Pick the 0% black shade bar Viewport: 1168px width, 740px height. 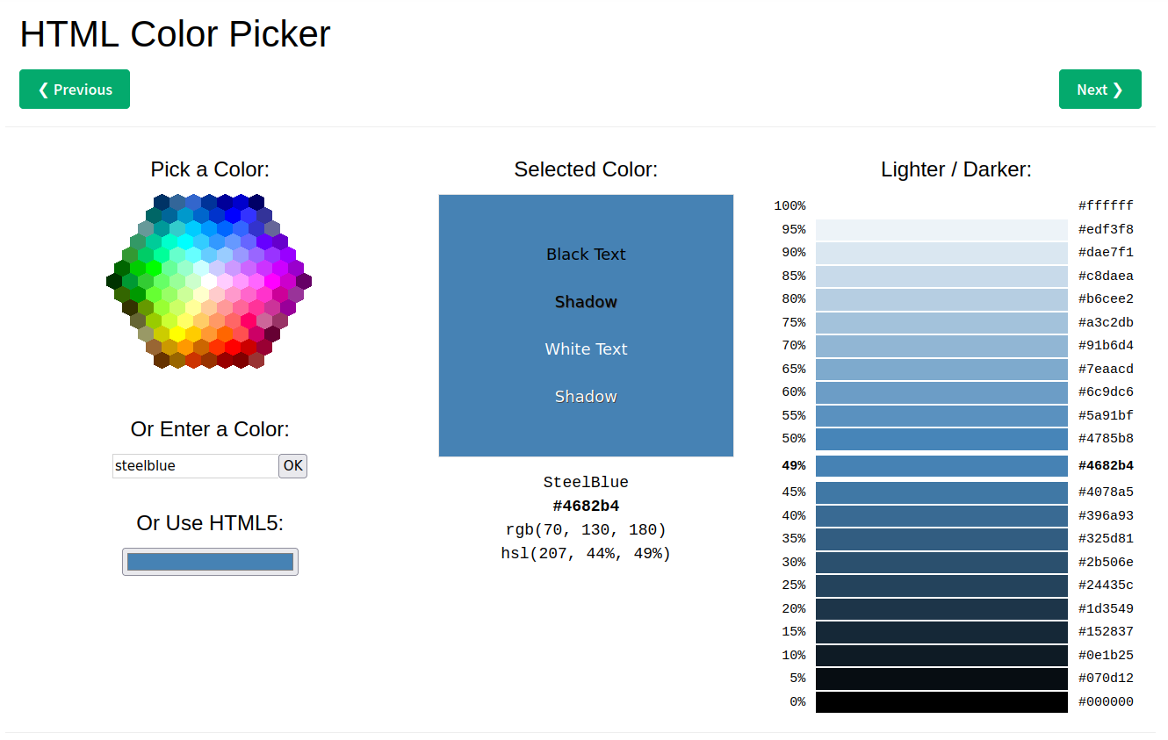pyautogui.click(x=941, y=702)
